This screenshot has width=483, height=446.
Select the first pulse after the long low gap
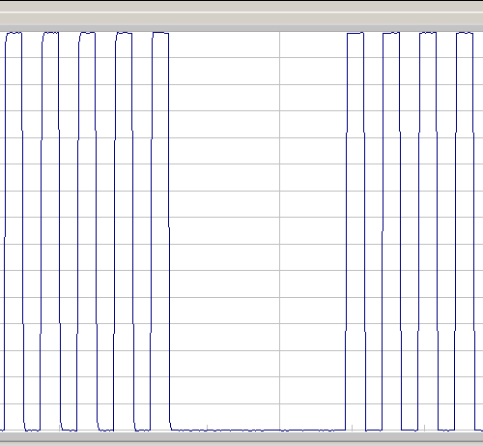[355, 231]
